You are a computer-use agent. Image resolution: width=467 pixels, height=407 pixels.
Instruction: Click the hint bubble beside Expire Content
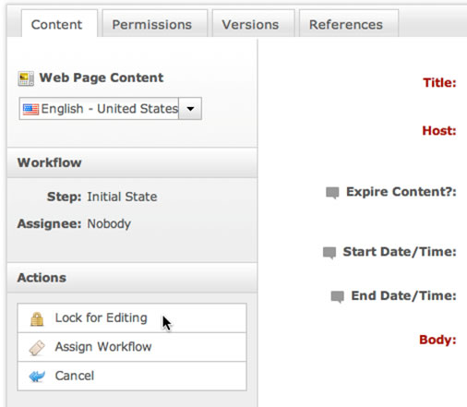click(332, 193)
